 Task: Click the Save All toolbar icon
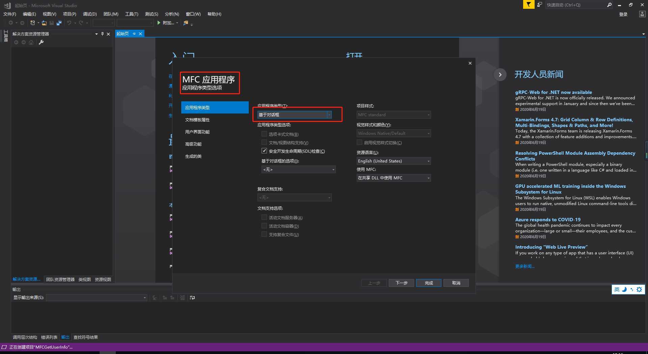click(x=59, y=23)
